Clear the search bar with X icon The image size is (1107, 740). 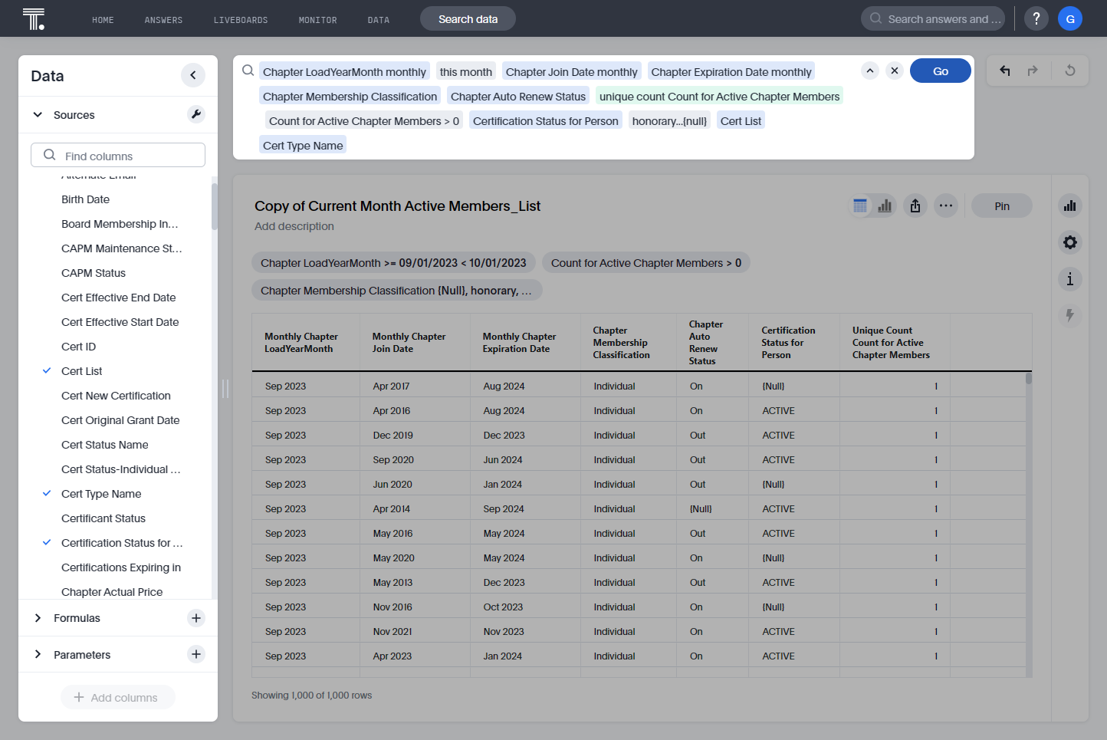click(x=895, y=71)
